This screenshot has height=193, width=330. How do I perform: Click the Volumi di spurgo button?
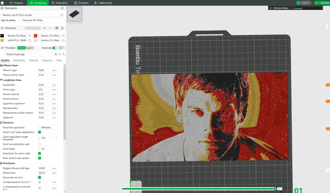(x=32, y=28)
